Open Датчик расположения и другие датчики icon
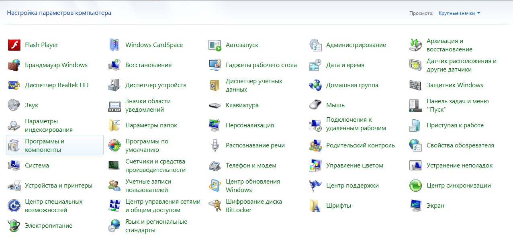The width and height of the screenshot is (513, 243). click(x=416, y=65)
